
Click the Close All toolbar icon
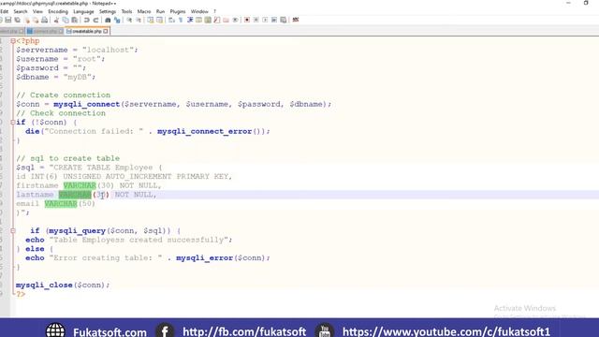[x=36, y=20]
